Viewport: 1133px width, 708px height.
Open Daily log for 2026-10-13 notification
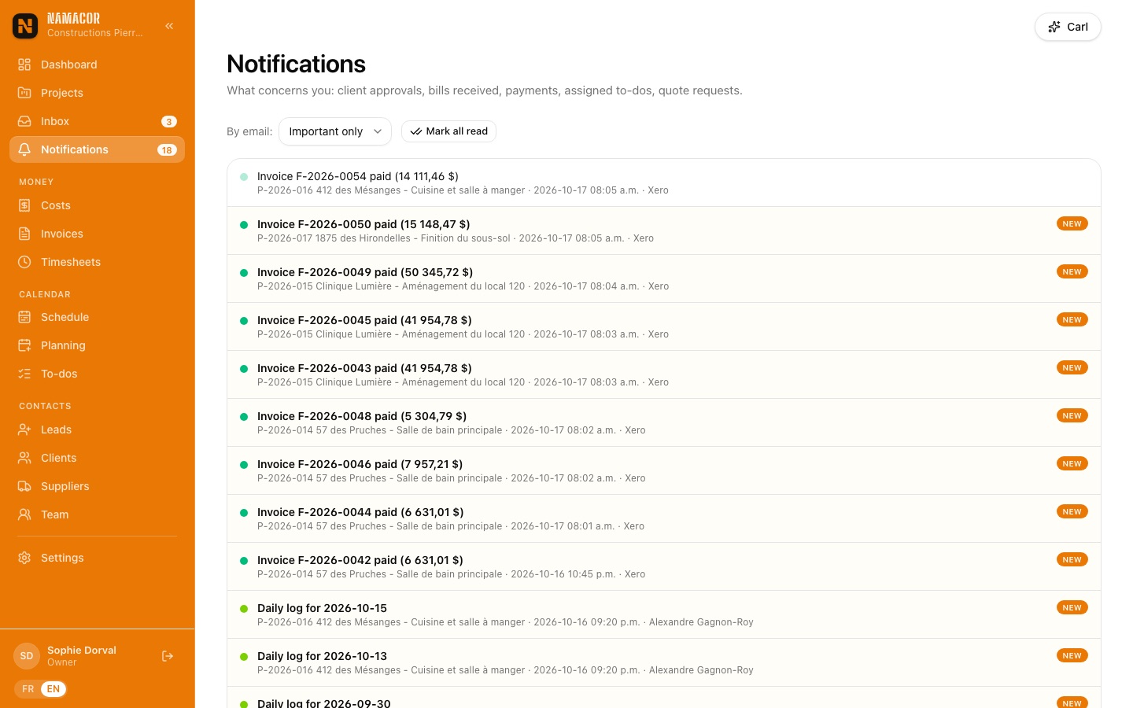click(663, 662)
